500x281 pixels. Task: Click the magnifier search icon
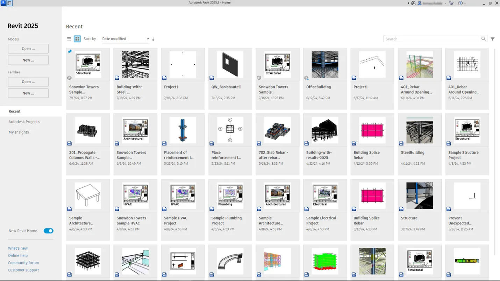(x=484, y=39)
